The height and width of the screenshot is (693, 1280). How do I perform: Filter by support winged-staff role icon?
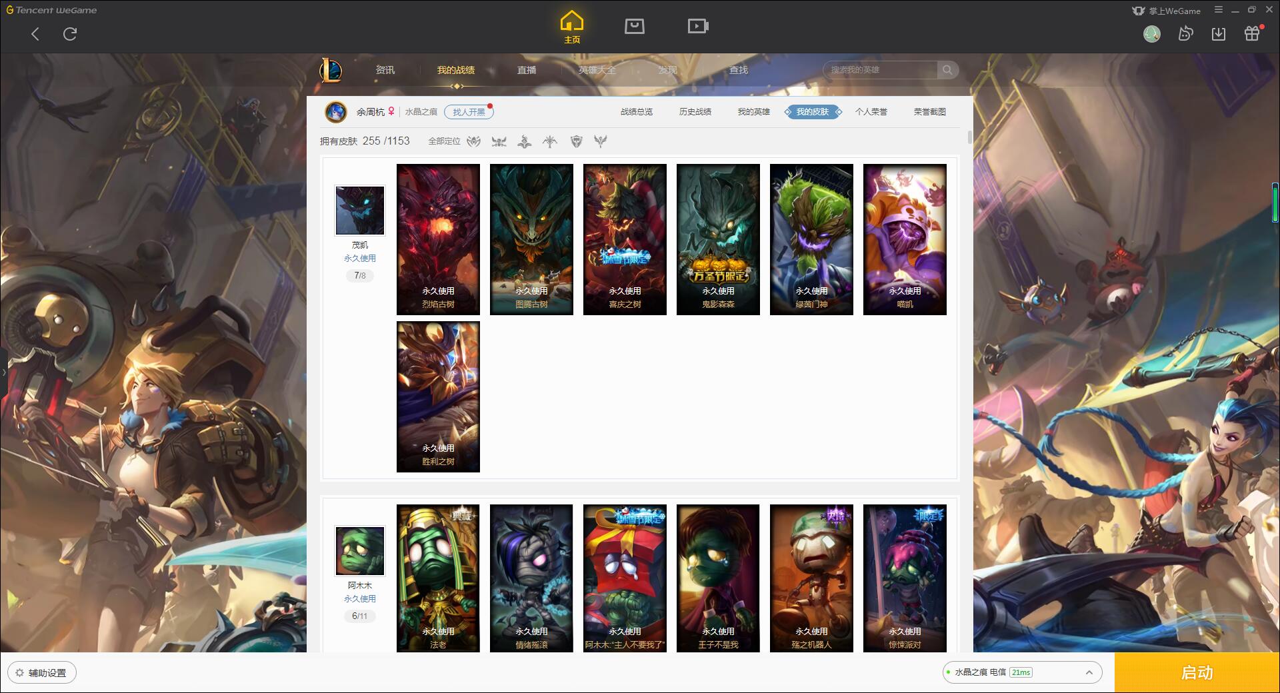coord(601,141)
